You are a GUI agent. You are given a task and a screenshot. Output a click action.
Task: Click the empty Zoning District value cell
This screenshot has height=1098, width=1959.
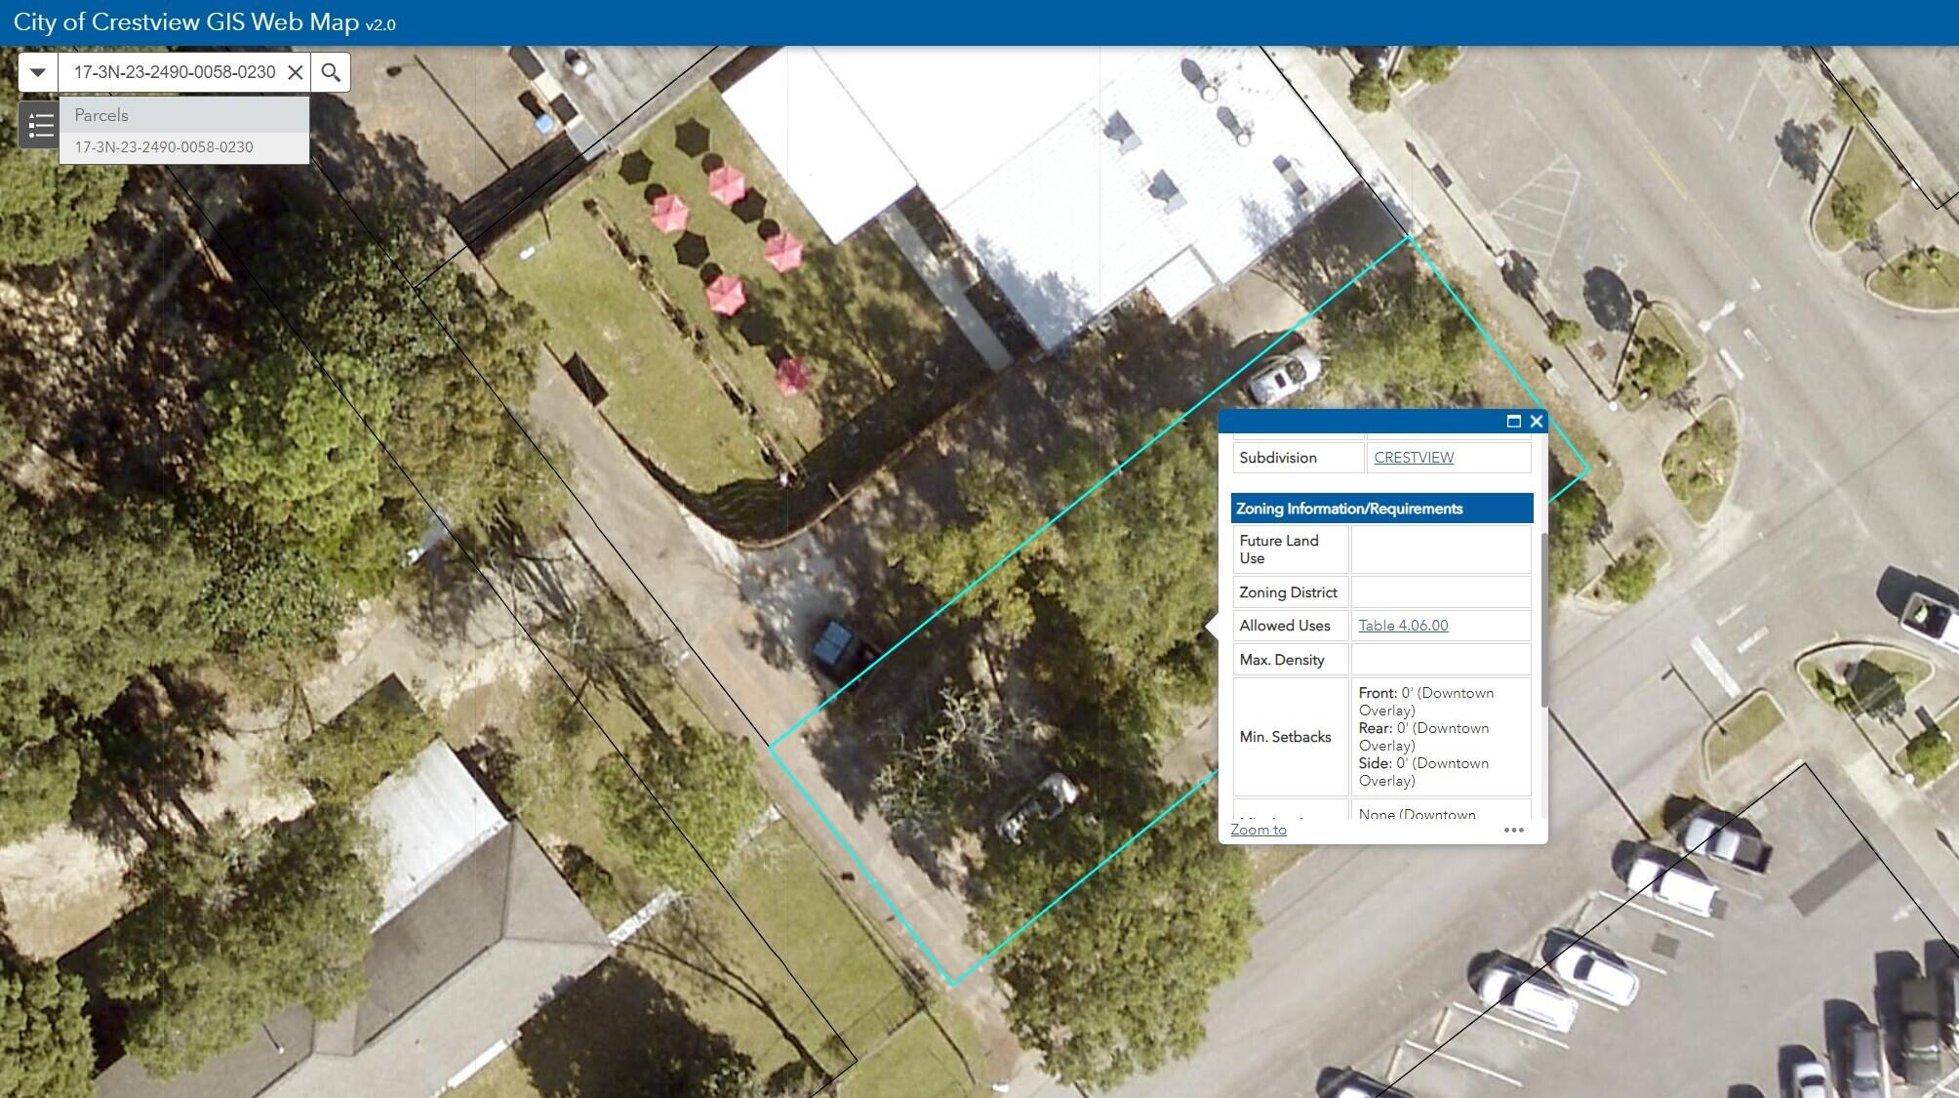[x=1440, y=592]
